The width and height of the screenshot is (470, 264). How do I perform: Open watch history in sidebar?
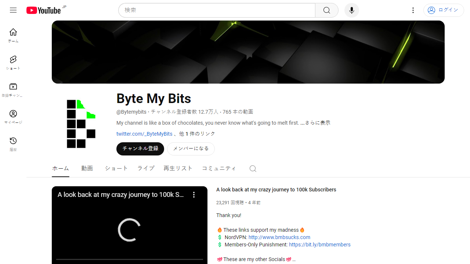(x=13, y=144)
